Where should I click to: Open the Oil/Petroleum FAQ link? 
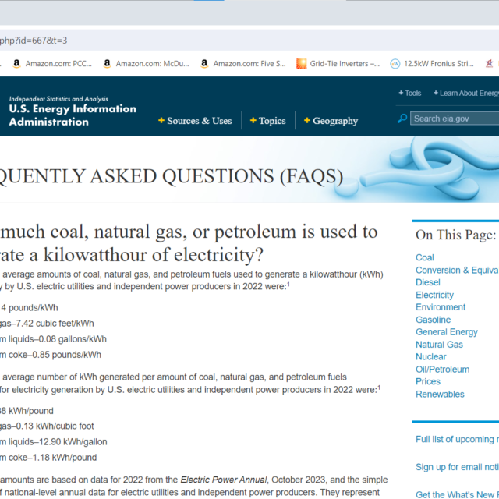(442, 370)
